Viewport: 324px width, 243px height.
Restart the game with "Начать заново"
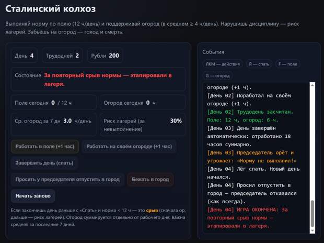coord(33,196)
